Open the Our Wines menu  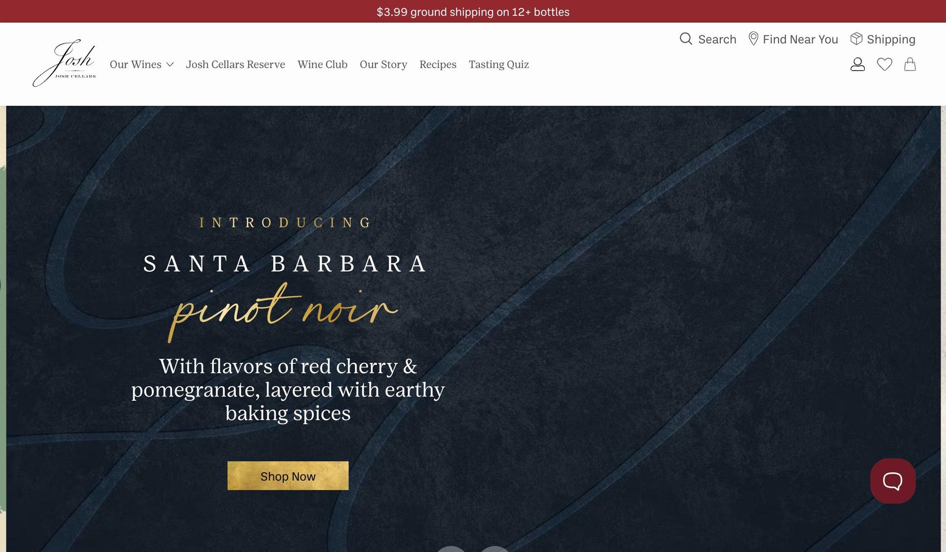tap(135, 65)
